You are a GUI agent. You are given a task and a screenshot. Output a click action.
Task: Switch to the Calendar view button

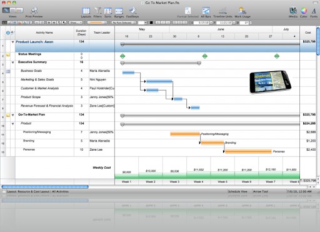point(12,10)
